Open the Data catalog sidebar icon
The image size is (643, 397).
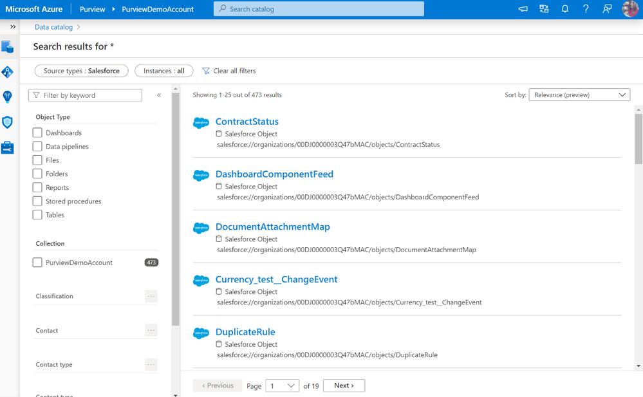pyautogui.click(x=7, y=47)
